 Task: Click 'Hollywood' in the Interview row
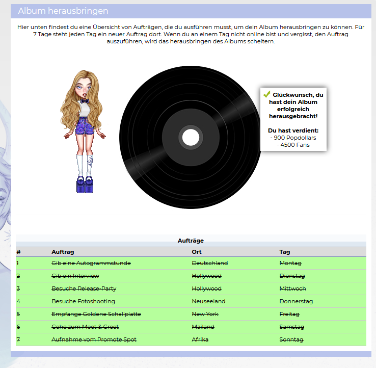coord(207,276)
